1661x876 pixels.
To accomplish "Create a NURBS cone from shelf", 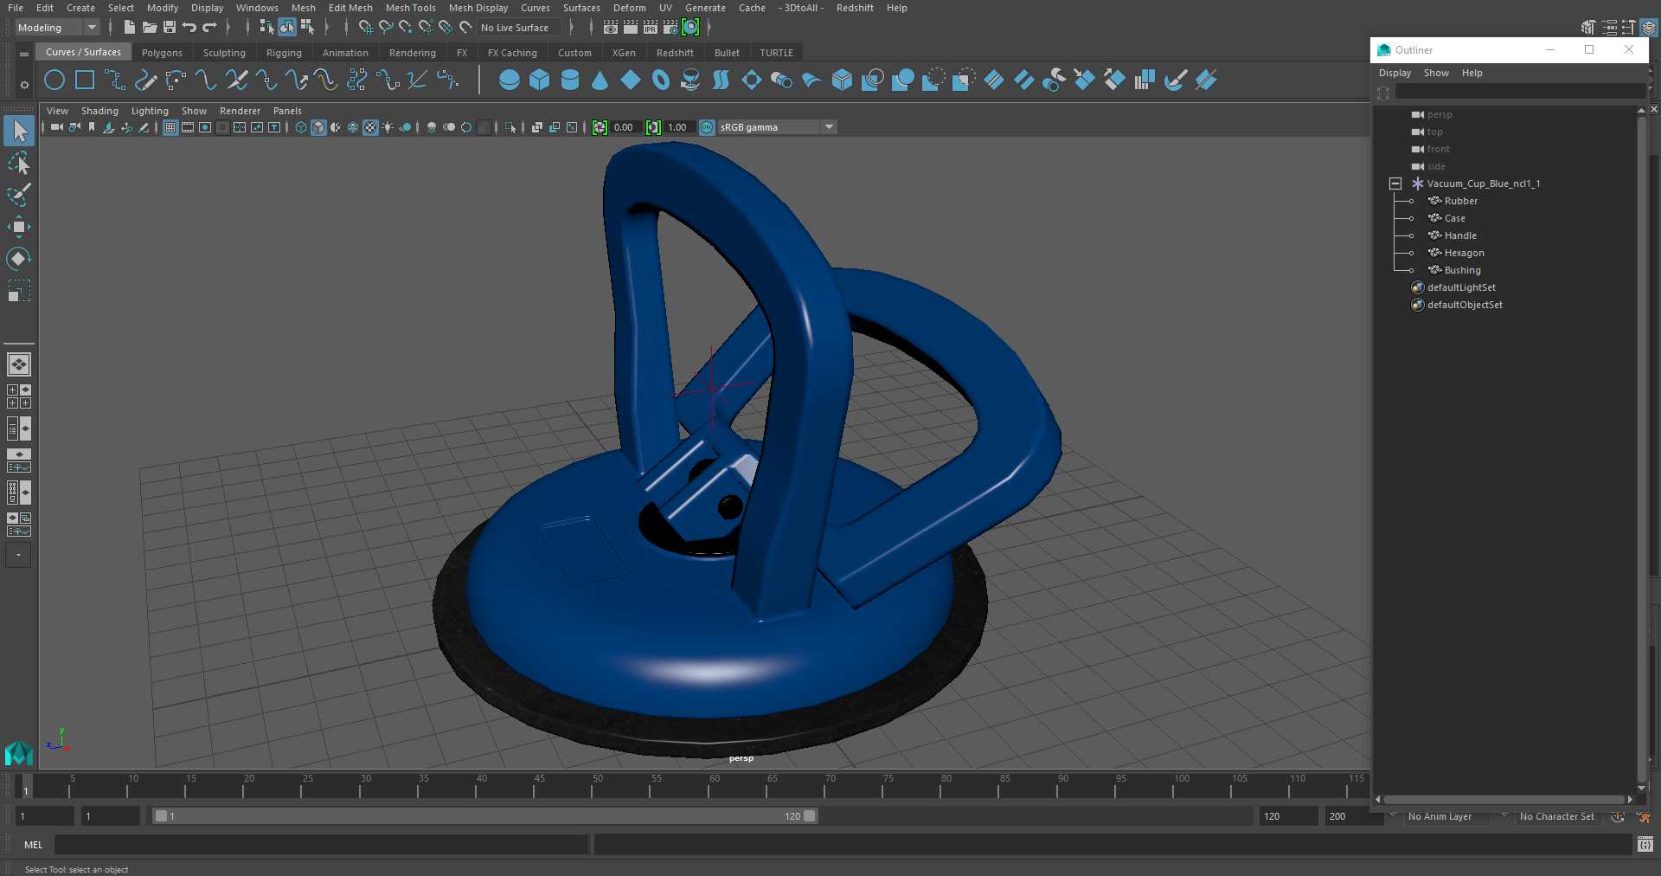I will pyautogui.click(x=600, y=81).
